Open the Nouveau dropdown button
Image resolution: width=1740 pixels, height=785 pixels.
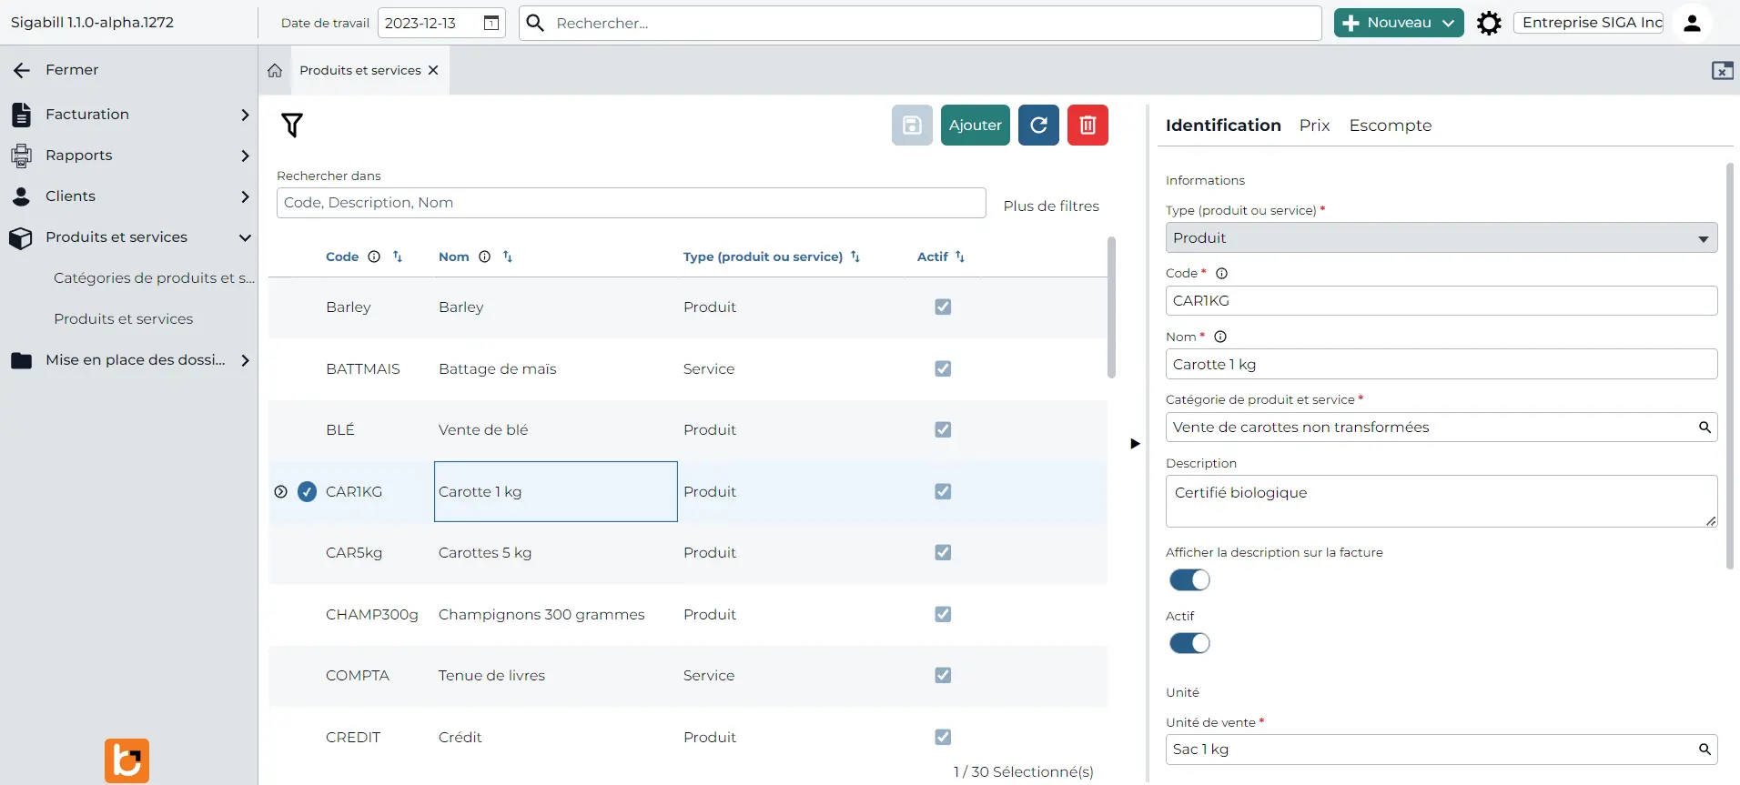[1399, 23]
